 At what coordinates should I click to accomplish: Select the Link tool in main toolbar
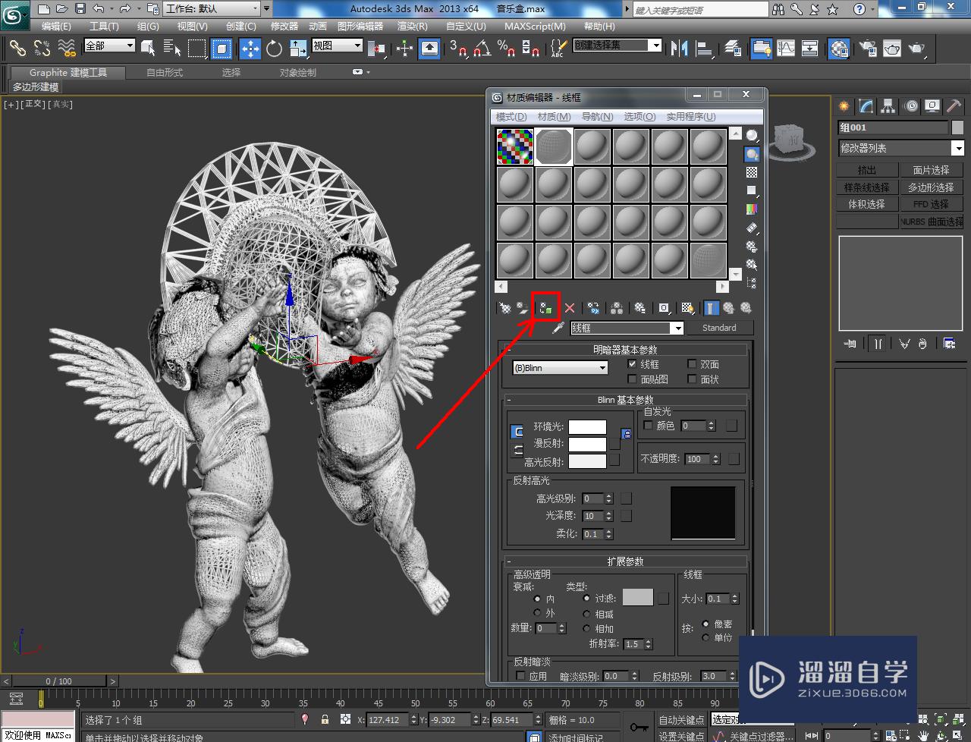pos(17,49)
